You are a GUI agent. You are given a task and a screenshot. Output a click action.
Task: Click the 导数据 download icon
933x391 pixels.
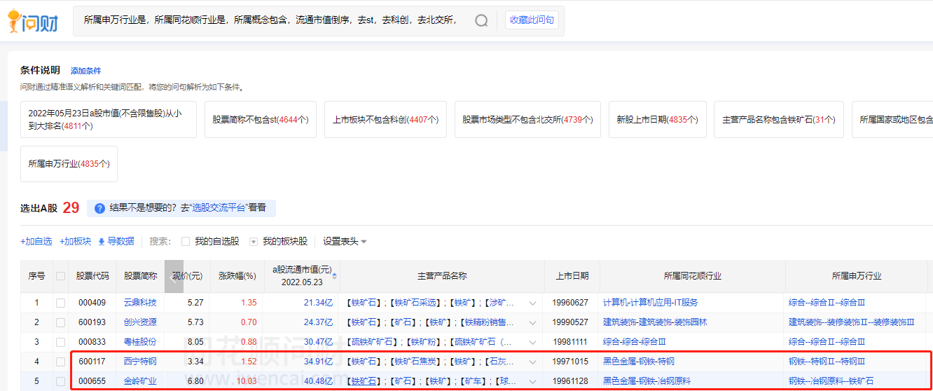[x=102, y=242]
